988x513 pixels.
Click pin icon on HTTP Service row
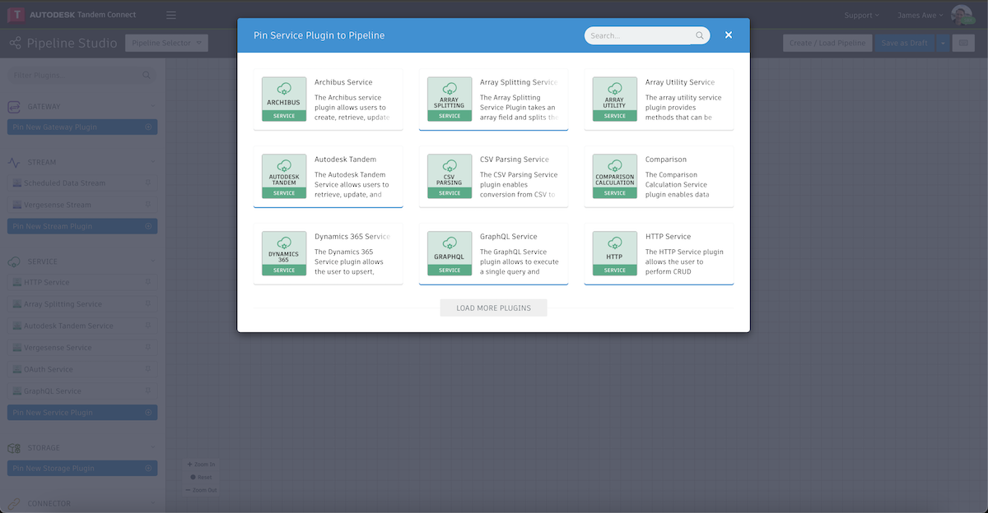[148, 282]
